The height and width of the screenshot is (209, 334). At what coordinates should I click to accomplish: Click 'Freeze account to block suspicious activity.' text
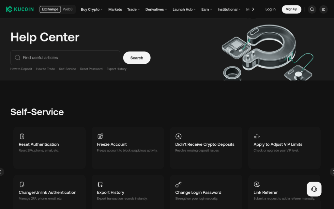pyautogui.click(x=127, y=150)
